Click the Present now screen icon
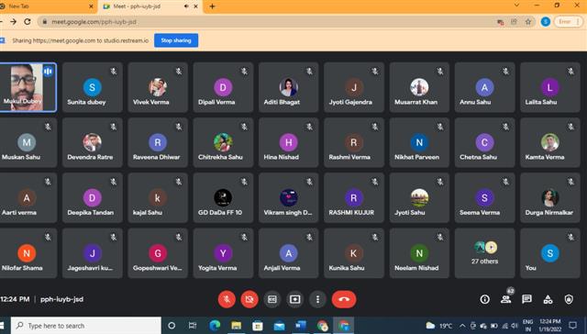 tap(295, 299)
